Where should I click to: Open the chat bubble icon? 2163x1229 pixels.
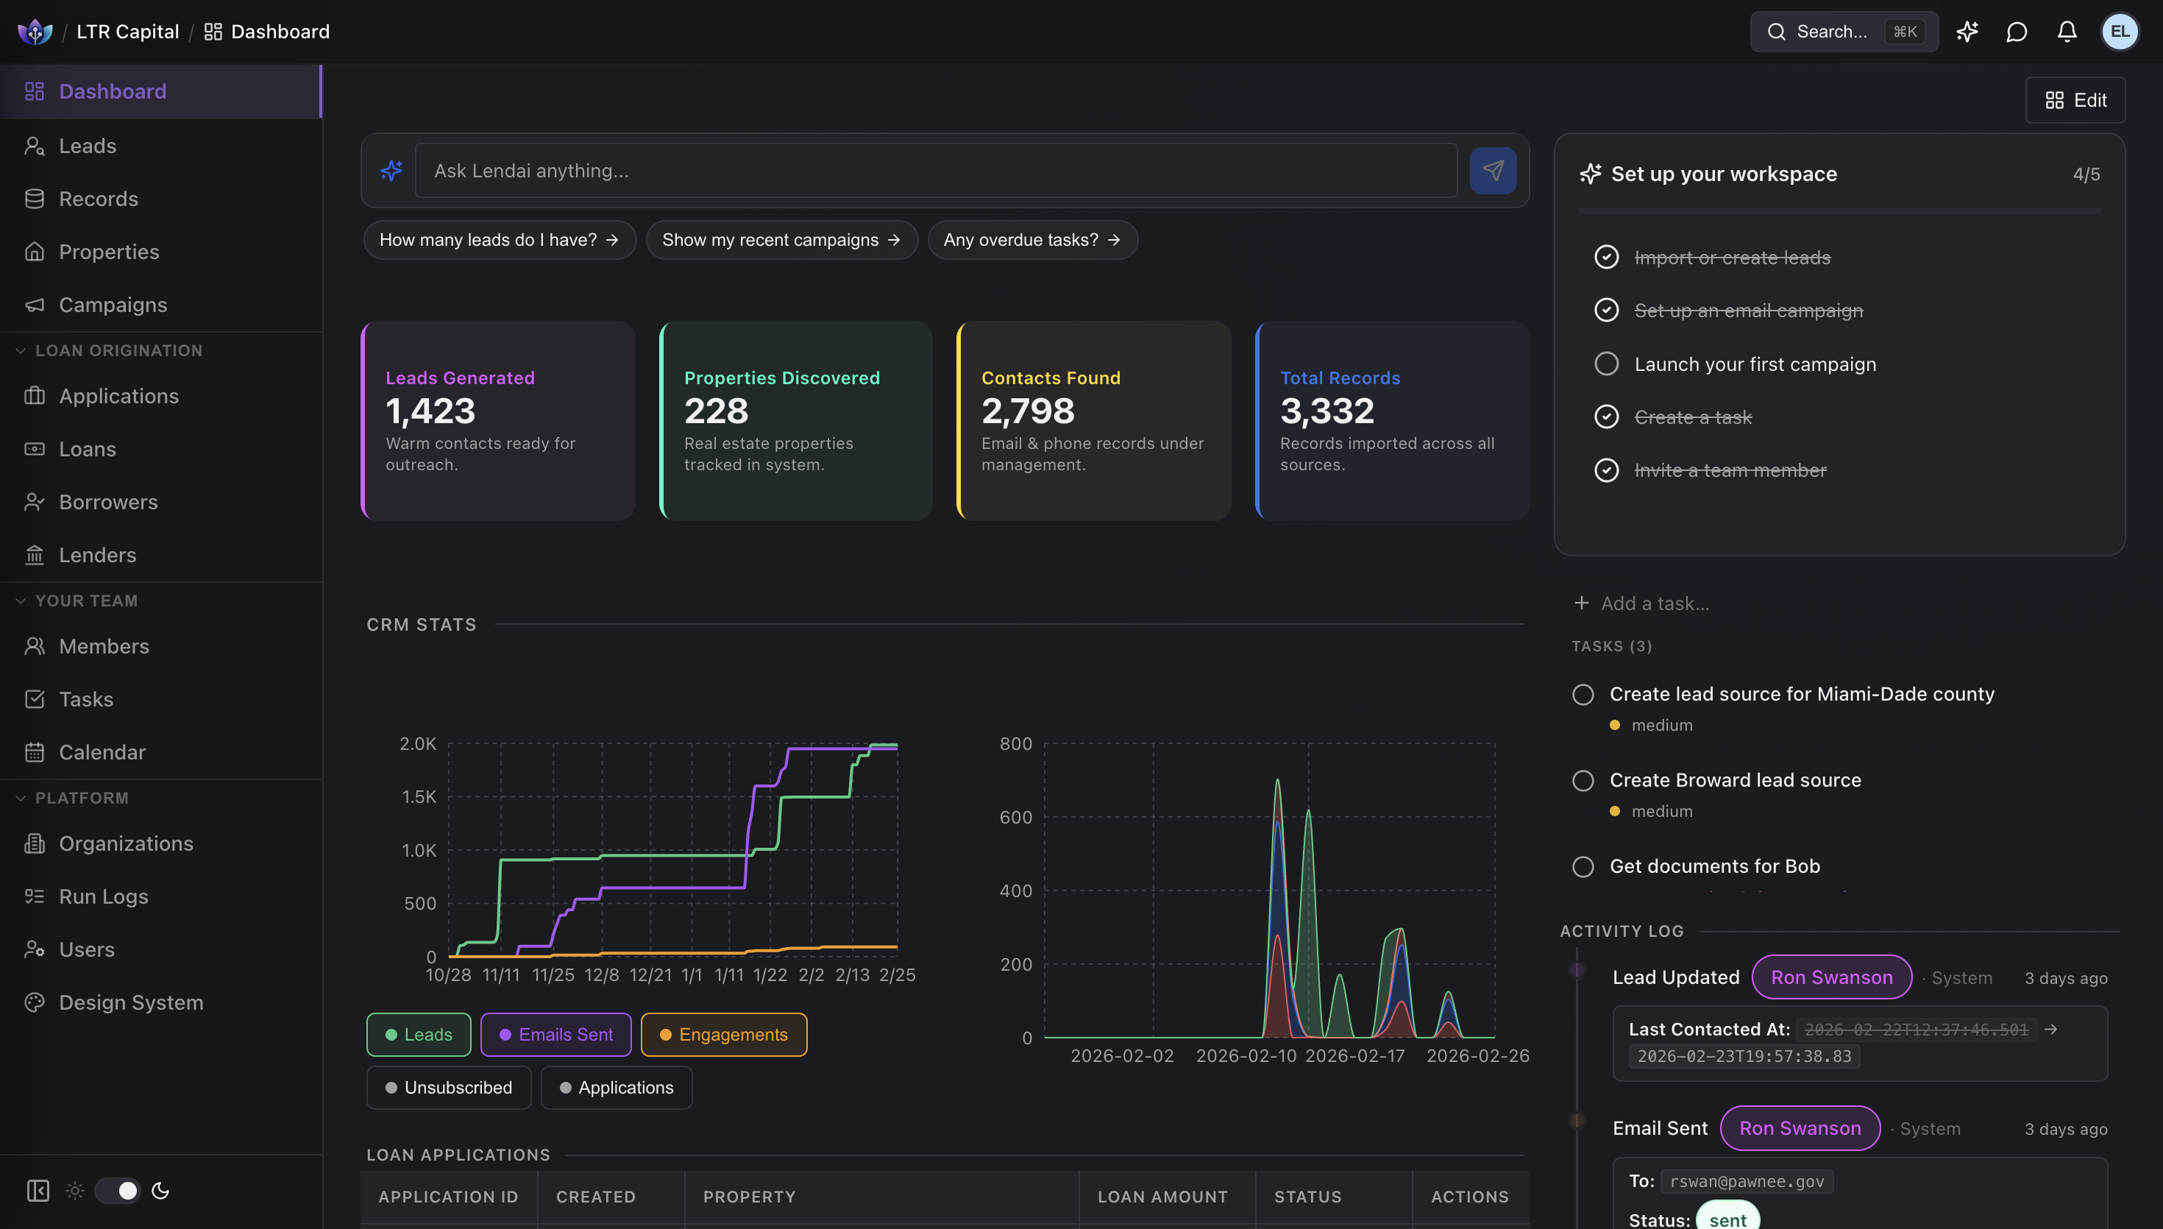(x=2017, y=31)
